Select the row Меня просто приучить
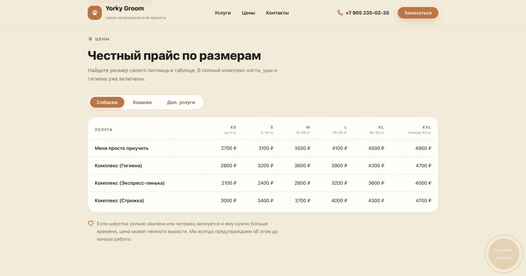This screenshot has height=276, width=526. point(263,148)
